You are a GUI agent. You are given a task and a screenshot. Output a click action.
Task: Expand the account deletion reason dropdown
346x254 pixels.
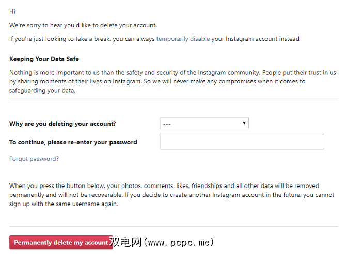click(x=204, y=124)
